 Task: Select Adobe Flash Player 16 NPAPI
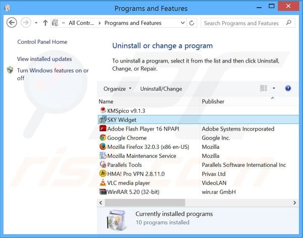pyautogui.click(x=143, y=129)
